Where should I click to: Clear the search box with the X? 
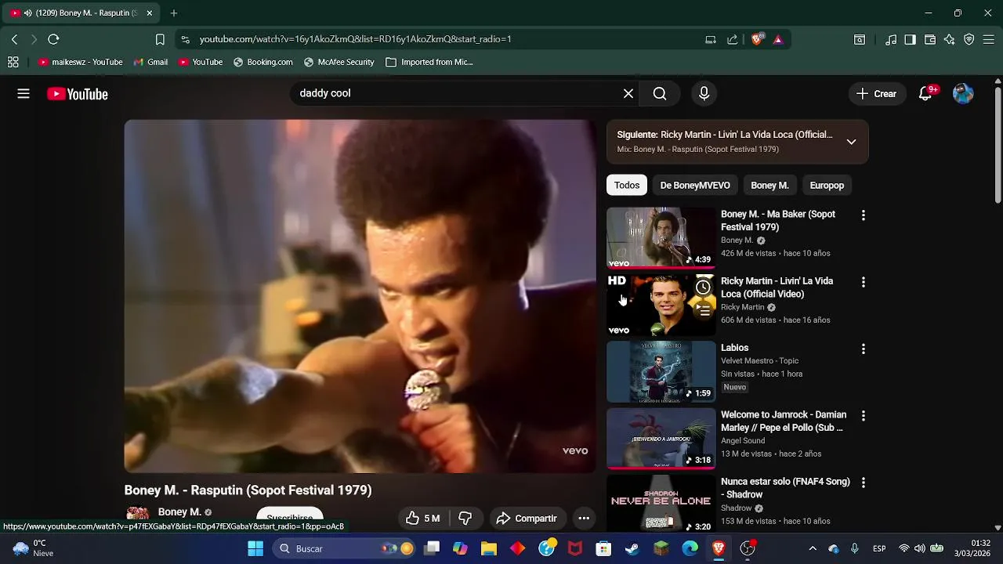[x=628, y=94]
